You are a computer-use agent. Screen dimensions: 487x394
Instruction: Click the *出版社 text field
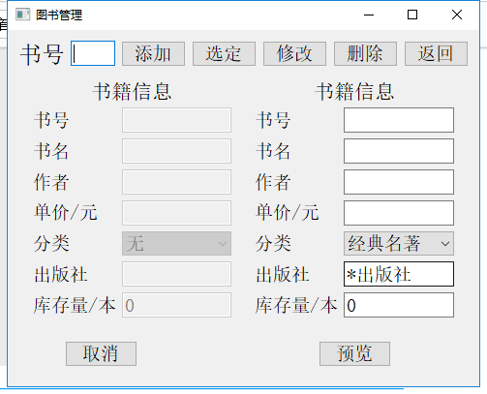click(x=399, y=274)
